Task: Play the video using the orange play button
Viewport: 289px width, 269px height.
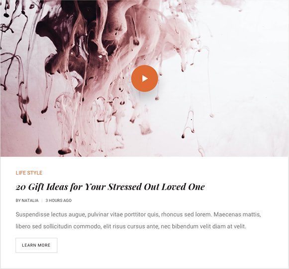Action: pos(145,78)
